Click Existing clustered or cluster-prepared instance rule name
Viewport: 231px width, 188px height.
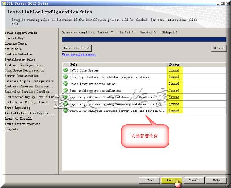click(x=109, y=77)
